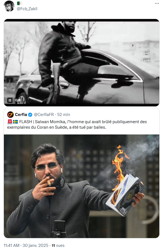The image size is (161, 251).
Task: Click the 52 min timestamp
Action: point(64,115)
